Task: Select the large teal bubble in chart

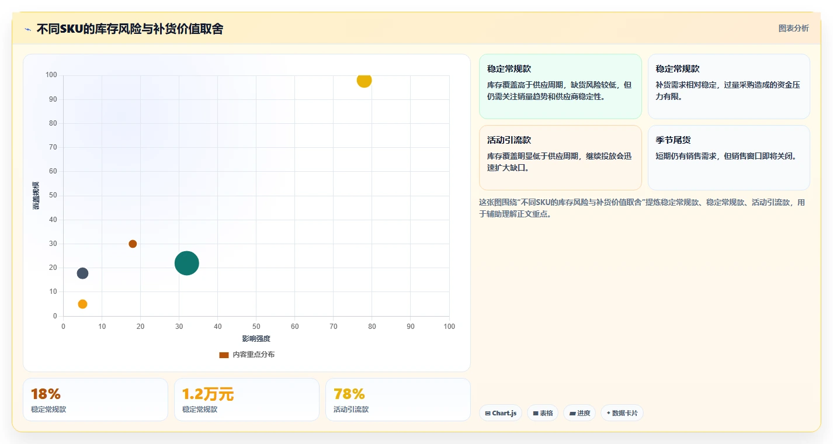Action: coord(187,263)
